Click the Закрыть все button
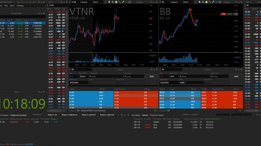Screen dimensions: 261x146 [53, 115]
